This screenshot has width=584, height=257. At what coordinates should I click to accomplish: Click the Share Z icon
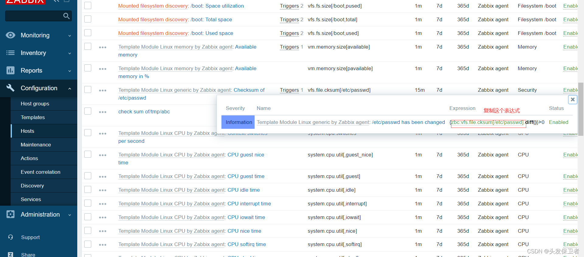[10, 255]
